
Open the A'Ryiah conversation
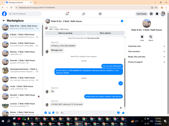coord(21,36)
